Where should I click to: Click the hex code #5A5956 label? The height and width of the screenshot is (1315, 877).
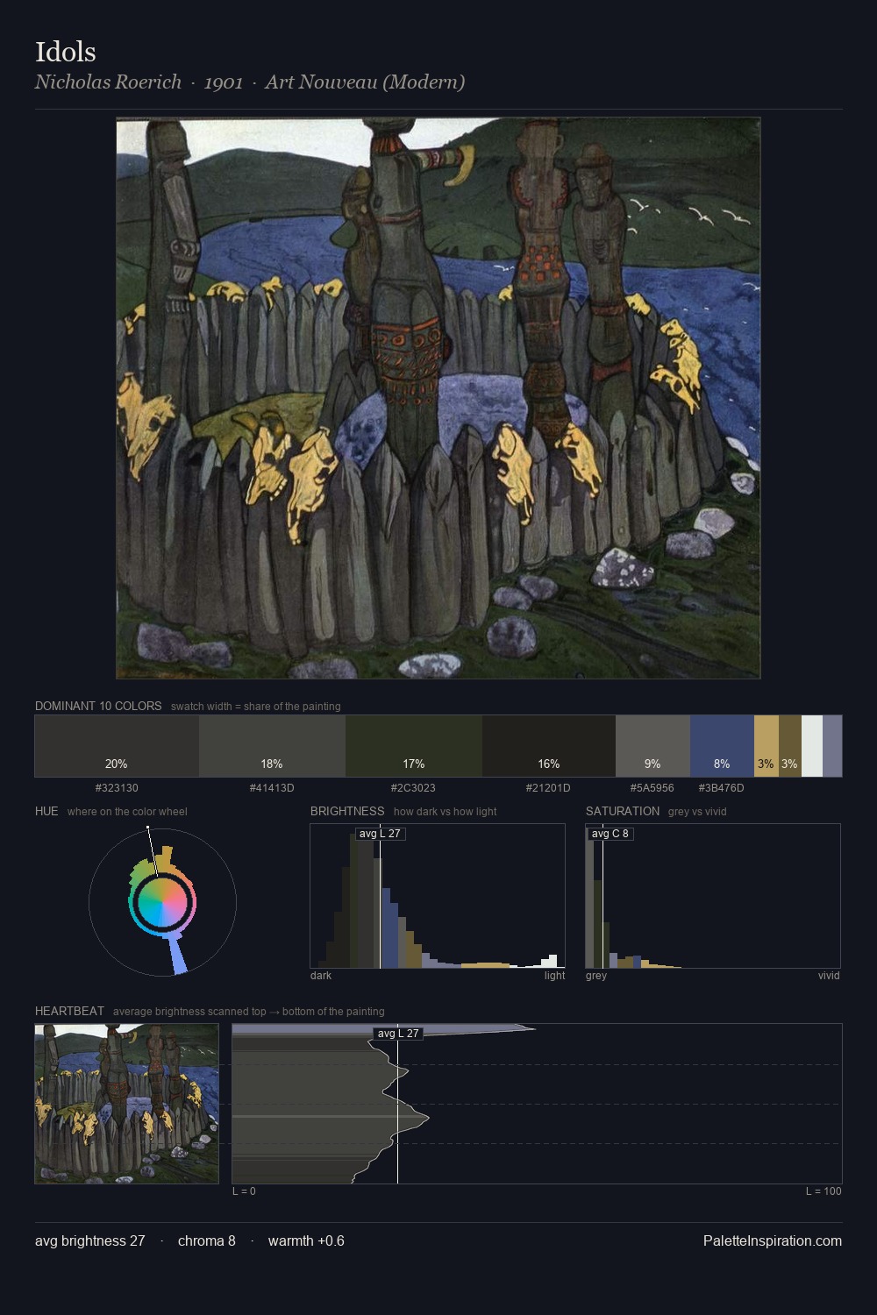click(x=652, y=787)
